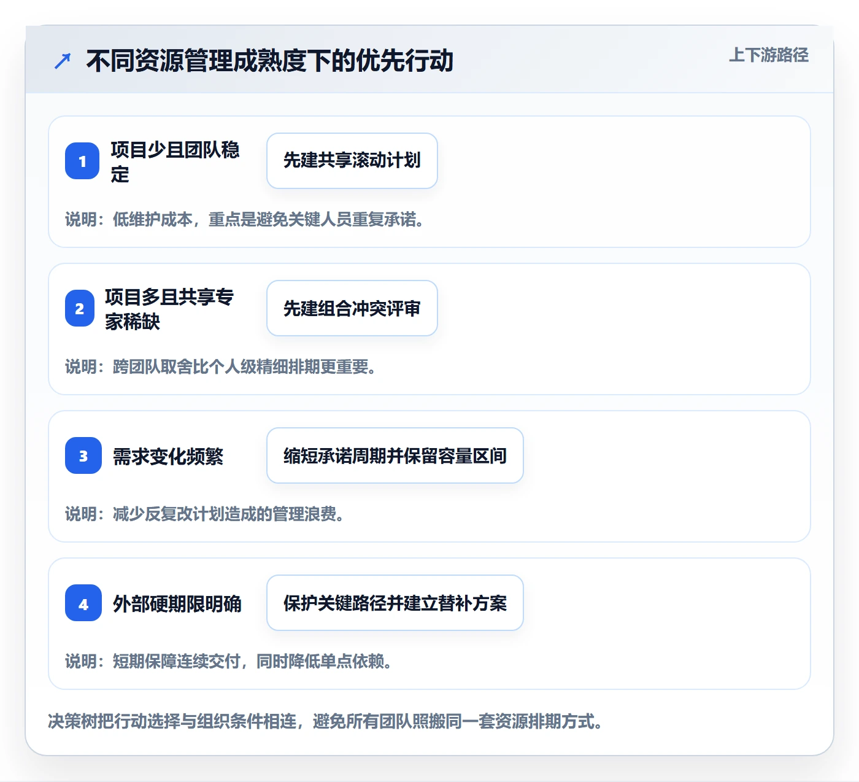Click the title 不同资源管理成熟度下的优先行动

[270, 61]
